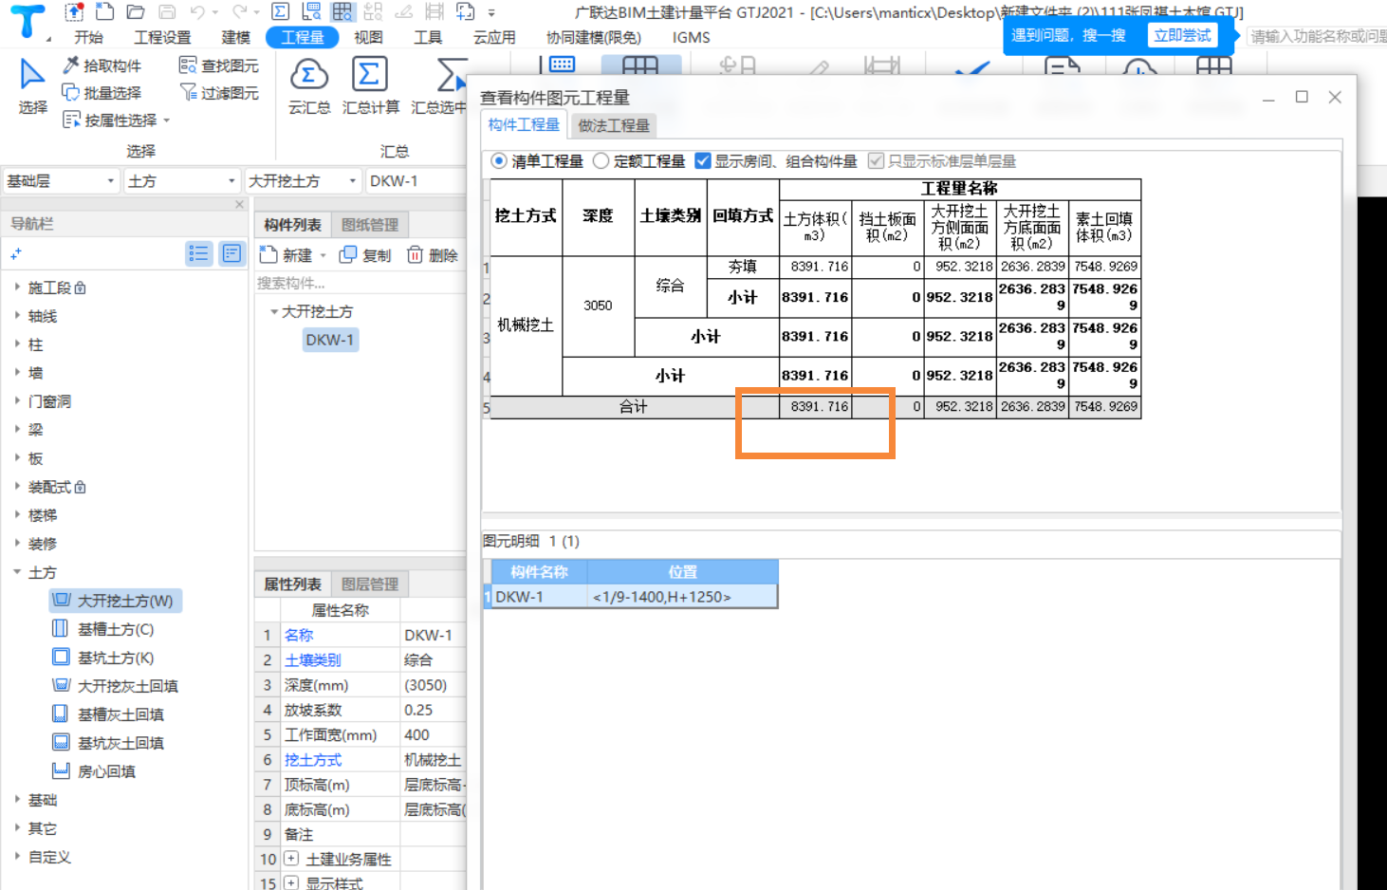Click the cloud summary (云汇总) icon
This screenshot has width=1387, height=890.
pyautogui.click(x=309, y=85)
